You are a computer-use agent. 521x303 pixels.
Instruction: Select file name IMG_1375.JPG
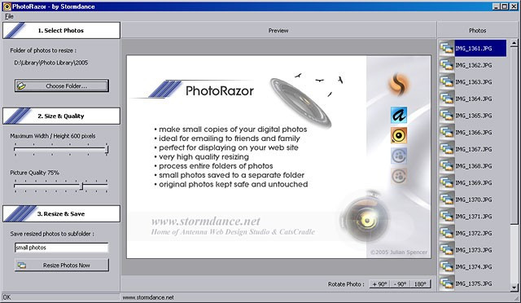coord(474,283)
